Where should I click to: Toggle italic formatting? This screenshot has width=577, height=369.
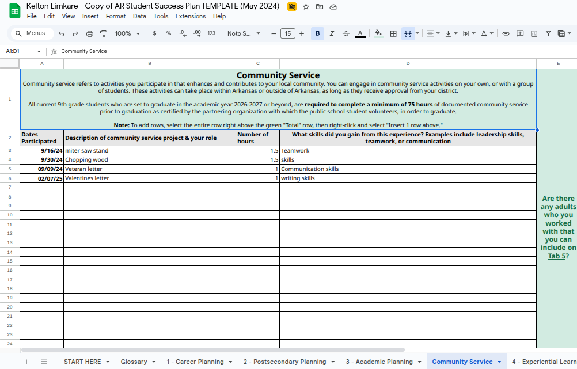click(332, 33)
